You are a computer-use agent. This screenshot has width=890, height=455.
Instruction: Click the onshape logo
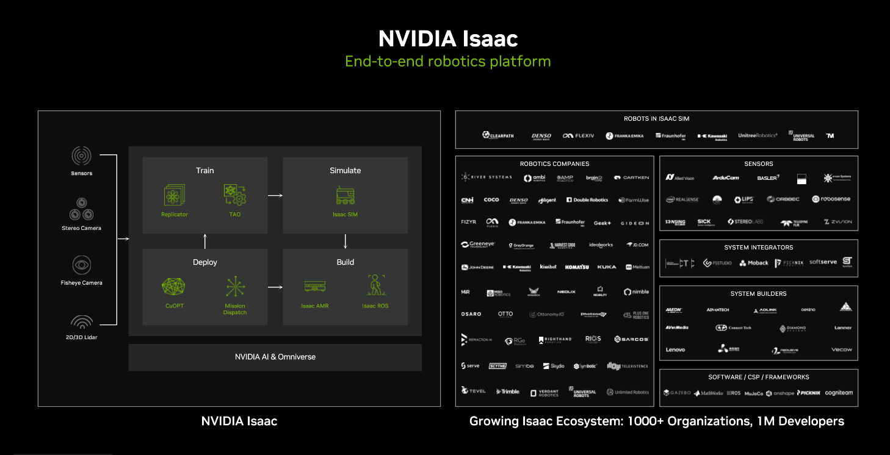[x=780, y=393]
